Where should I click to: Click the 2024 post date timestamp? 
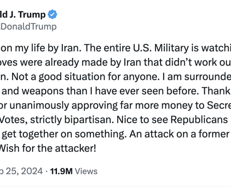click(x=21, y=171)
